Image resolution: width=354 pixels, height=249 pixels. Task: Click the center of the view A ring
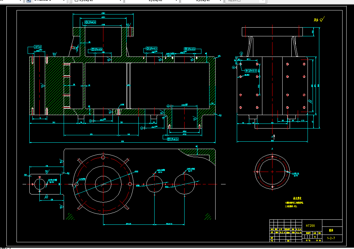click(272, 172)
